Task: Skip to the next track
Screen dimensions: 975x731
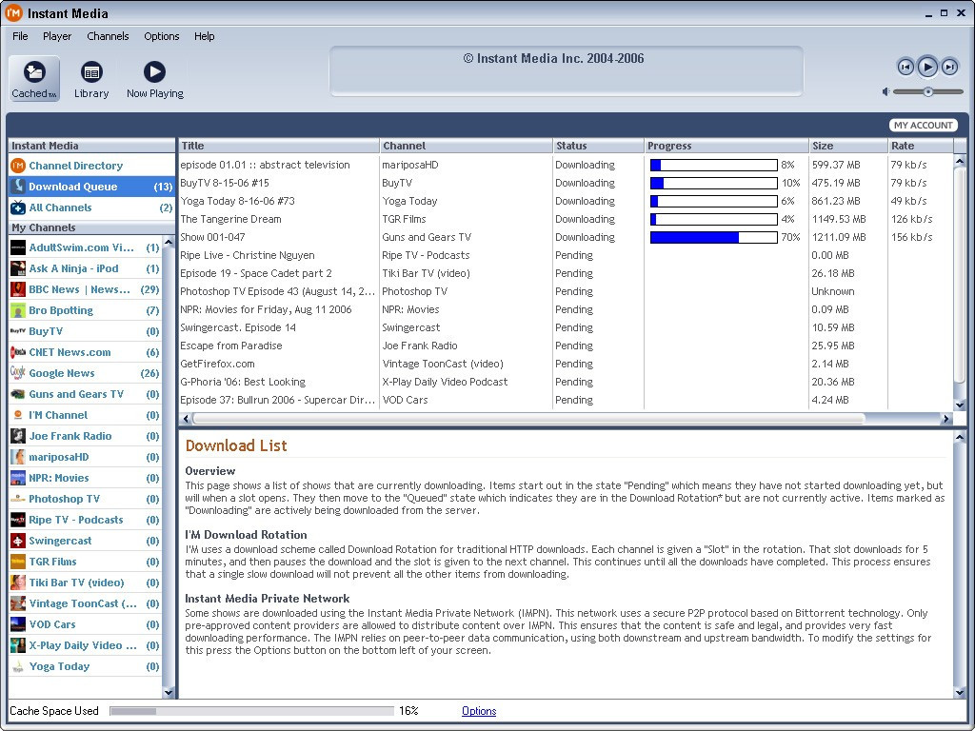Action: click(949, 67)
